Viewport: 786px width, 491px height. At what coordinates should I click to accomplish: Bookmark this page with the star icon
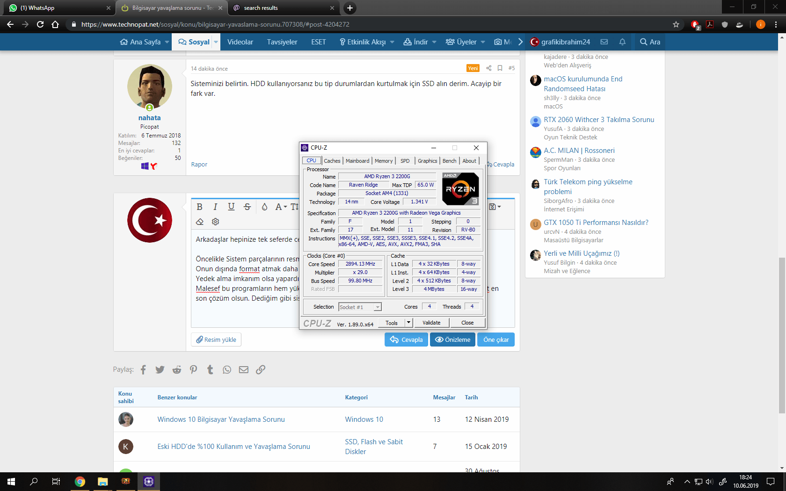coord(676,24)
